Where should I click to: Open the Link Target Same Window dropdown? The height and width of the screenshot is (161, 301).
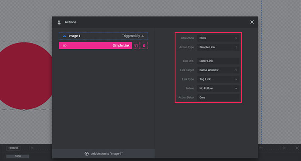pos(218,70)
